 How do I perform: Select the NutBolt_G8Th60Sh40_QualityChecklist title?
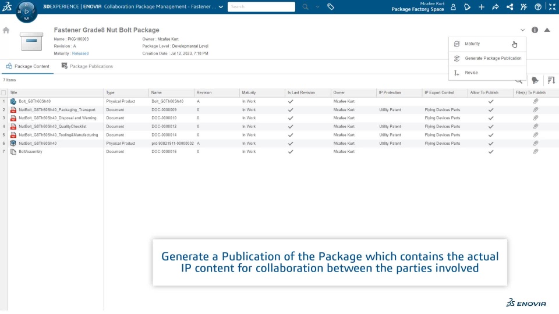tap(53, 126)
